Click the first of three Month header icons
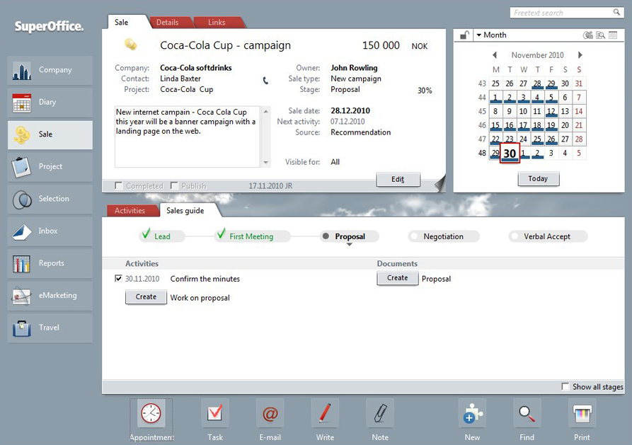 [588, 35]
